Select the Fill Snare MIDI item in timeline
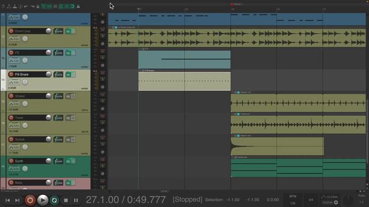369x207 pixels. (184, 81)
